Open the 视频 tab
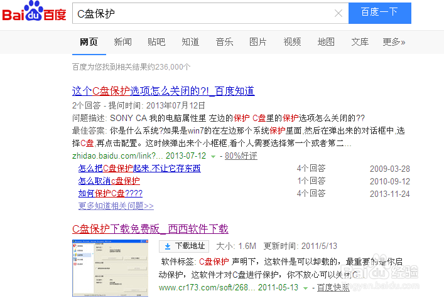Screen dimensions: 444x301 [292, 42]
